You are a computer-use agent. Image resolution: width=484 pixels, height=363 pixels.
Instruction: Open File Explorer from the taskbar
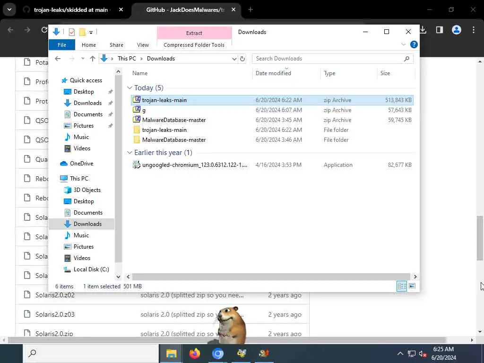click(x=171, y=354)
